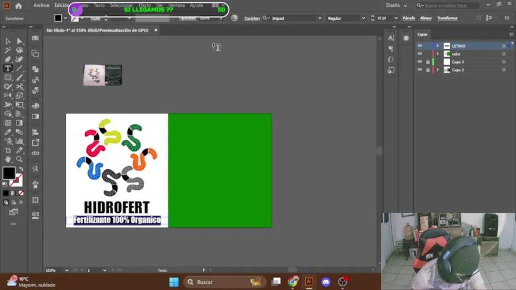Pick the Paintbrush tool
The width and height of the screenshot is (516, 290).
19,78
